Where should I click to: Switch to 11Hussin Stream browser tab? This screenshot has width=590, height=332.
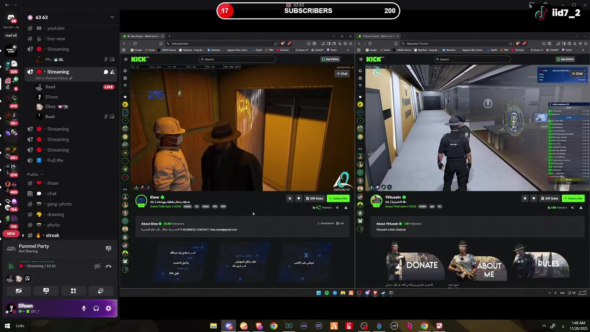(x=379, y=36)
